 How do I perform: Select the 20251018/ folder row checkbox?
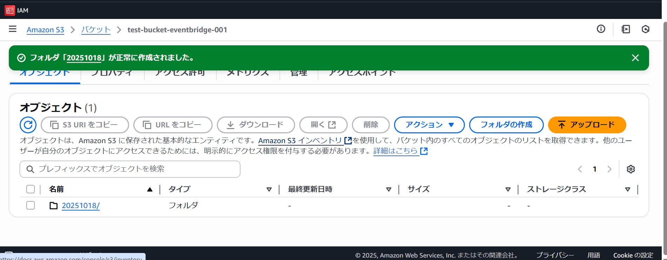pyautogui.click(x=31, y=205)
